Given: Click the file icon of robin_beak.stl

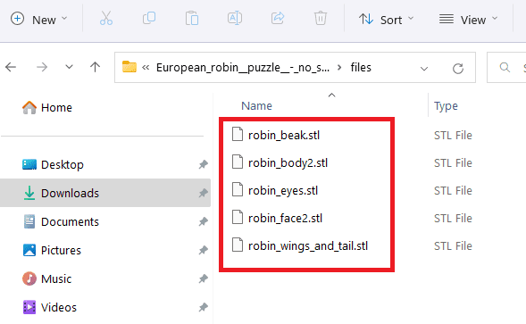Looking at the screenshot, I should pos(238,134).
